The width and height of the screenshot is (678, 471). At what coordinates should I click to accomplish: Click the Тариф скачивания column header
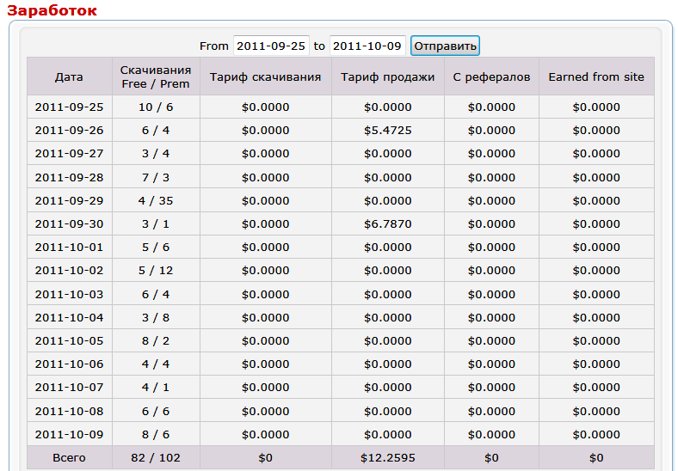coord(265,76)
